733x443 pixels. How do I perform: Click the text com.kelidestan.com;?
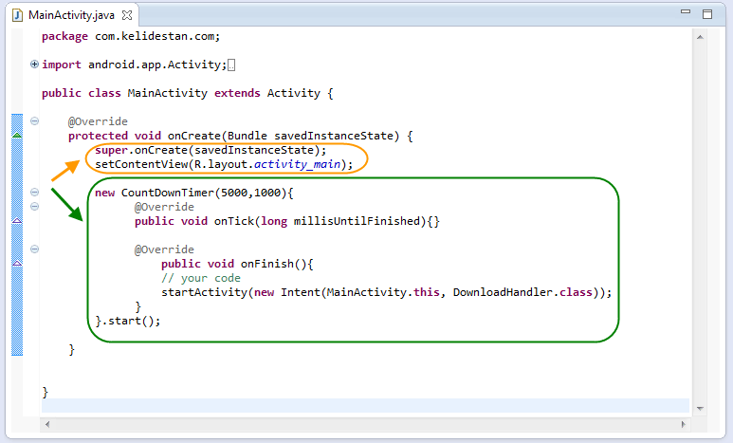[157, 36]
